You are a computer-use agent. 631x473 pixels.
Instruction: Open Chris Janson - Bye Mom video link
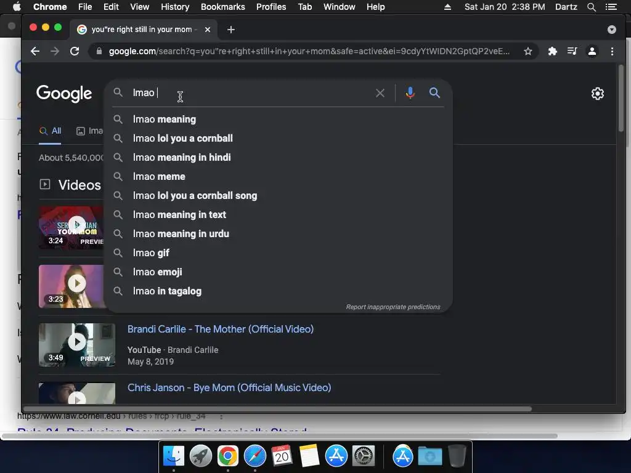coord(229,388)
